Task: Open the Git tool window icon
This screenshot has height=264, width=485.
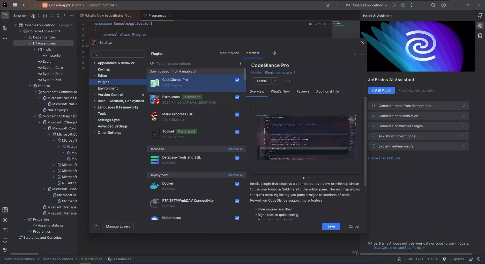Action: 5,250
